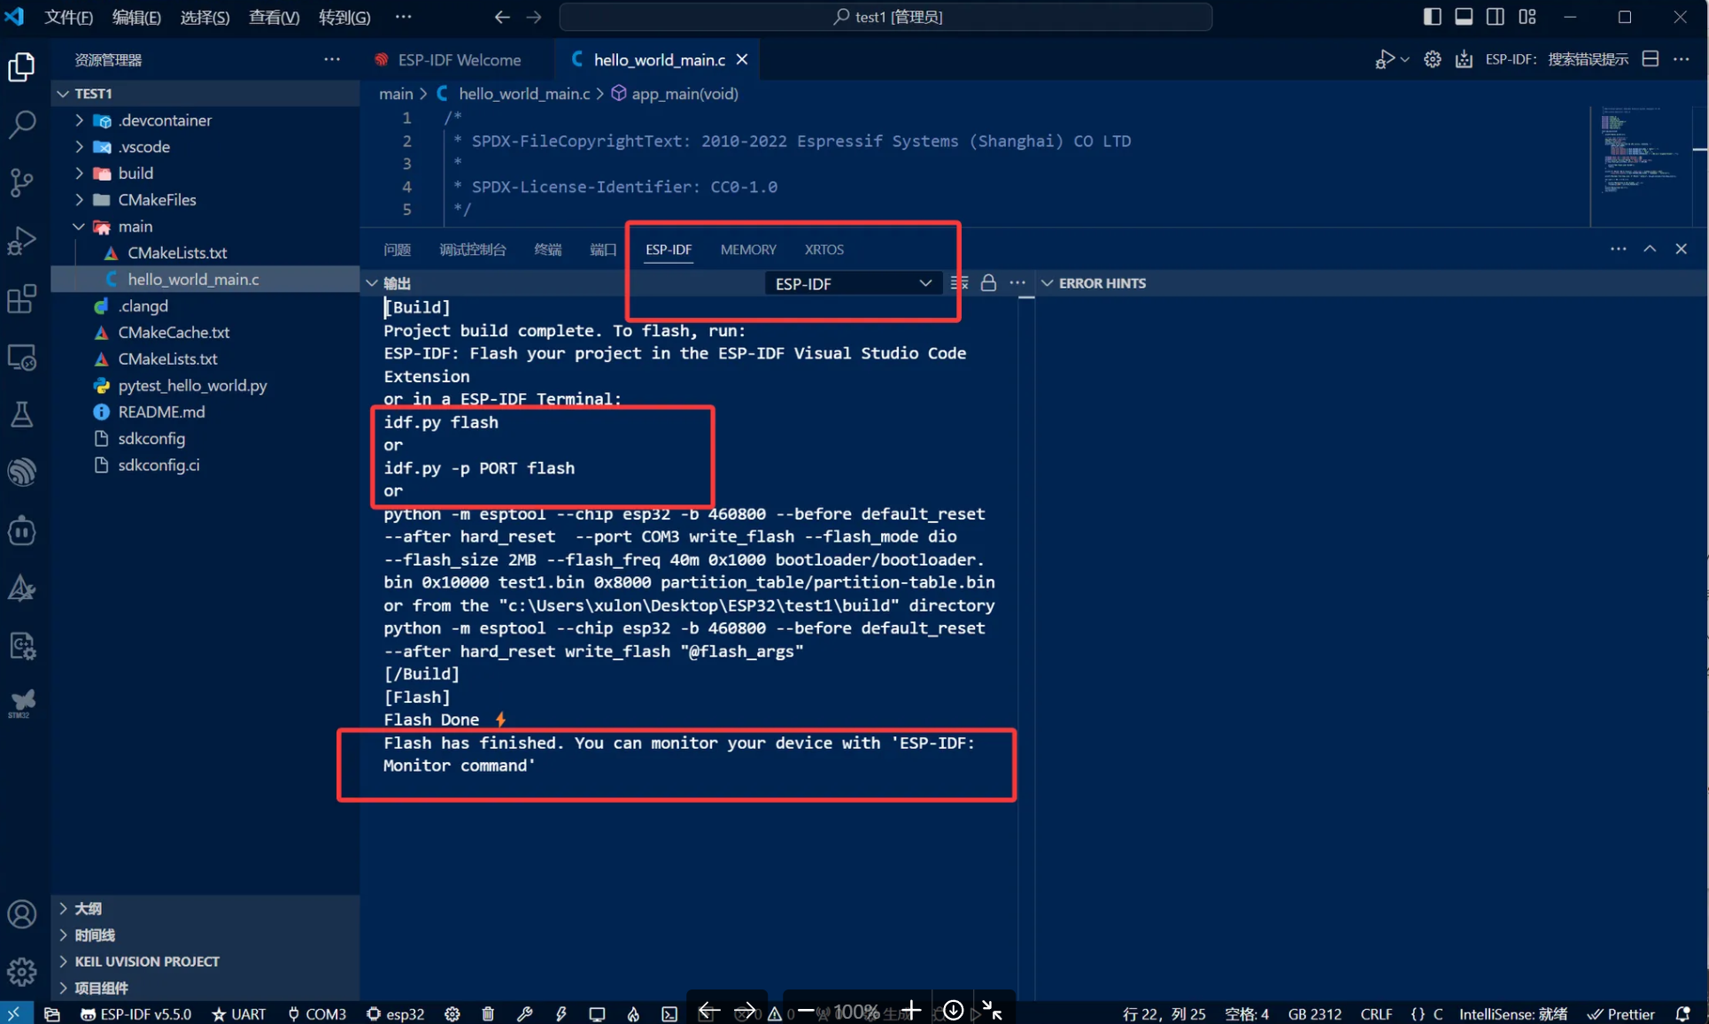The height and width of the screenshot is (1024, 1709).
Task: Open ESP-IDF terminal icon in the status bar
Action: click(669, 1013)
